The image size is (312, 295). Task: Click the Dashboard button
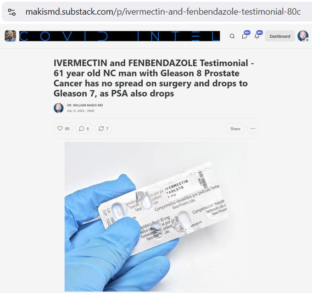tap(280, 36)
